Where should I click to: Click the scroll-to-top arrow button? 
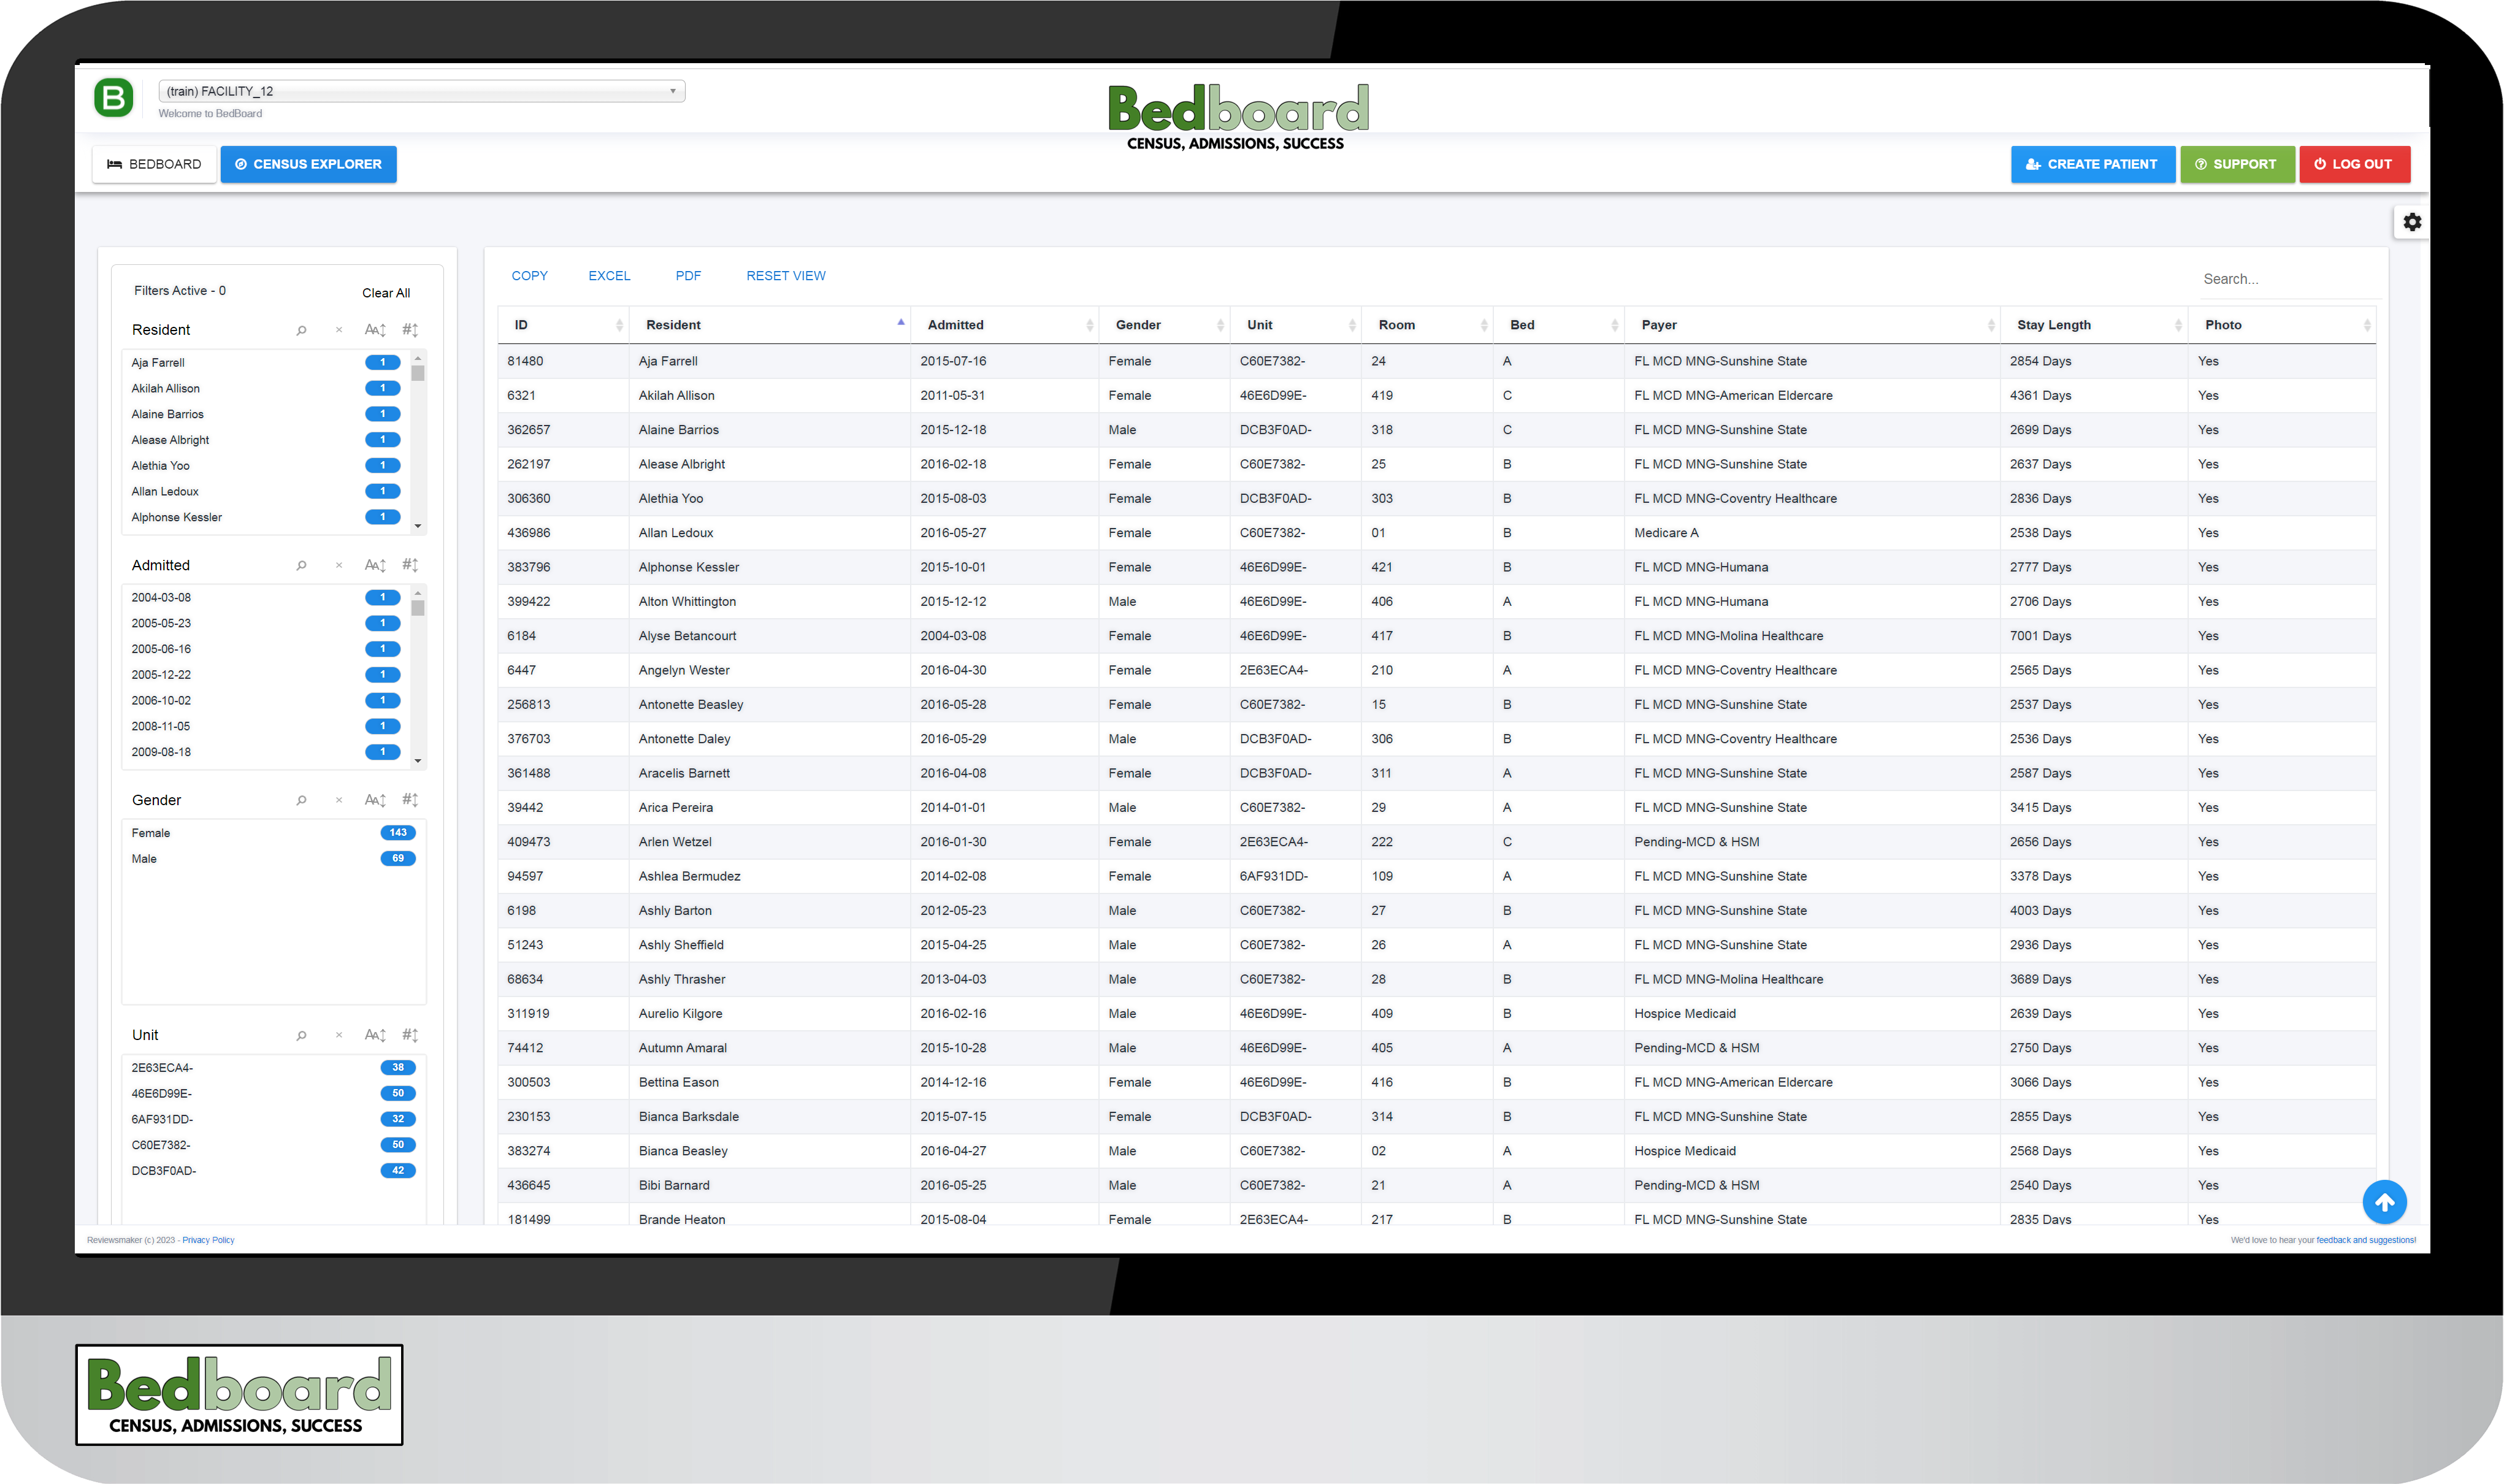(2386, 1202)
